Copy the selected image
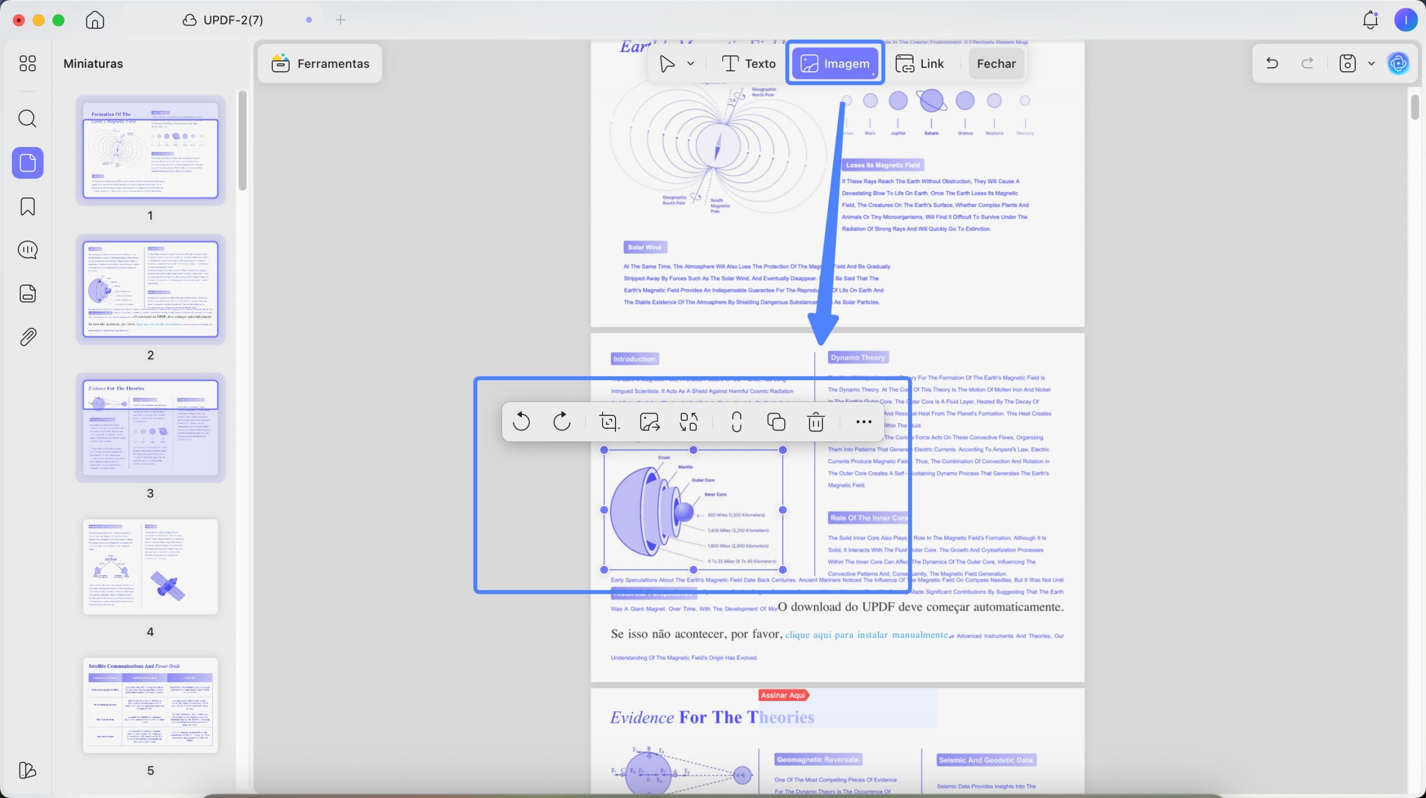Viewport: 1426px width, 798px height. tap(776, 422)
